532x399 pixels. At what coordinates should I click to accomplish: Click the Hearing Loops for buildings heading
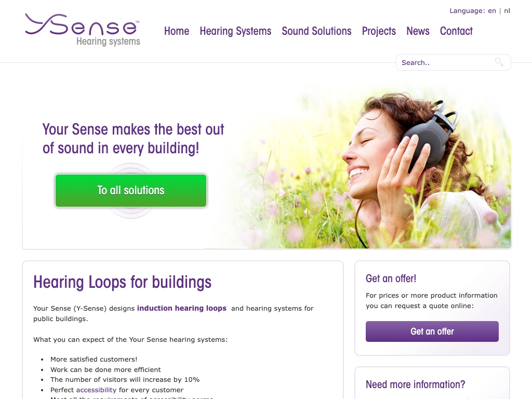click(x=122, y=282)
